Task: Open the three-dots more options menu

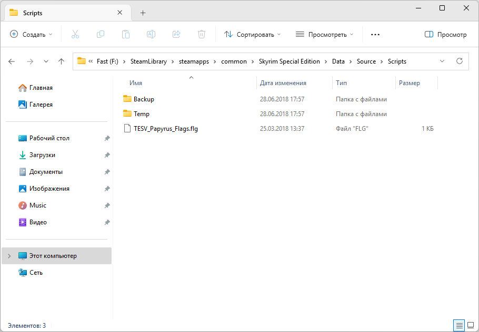Action: 375,34
